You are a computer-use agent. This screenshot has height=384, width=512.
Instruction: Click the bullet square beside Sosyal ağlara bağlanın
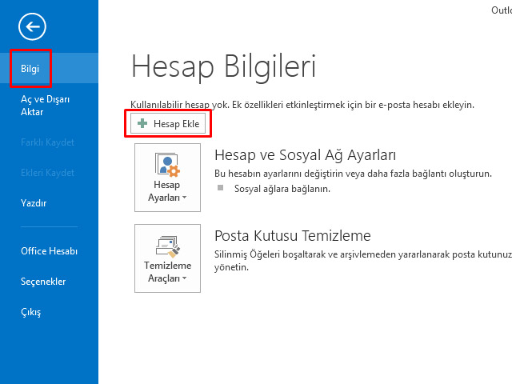click(x=221, y=189)
